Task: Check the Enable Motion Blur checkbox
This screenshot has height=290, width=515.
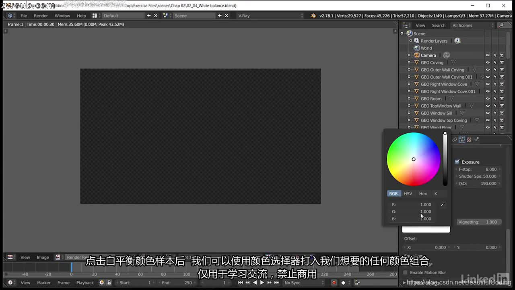Action: click(406, 272)
